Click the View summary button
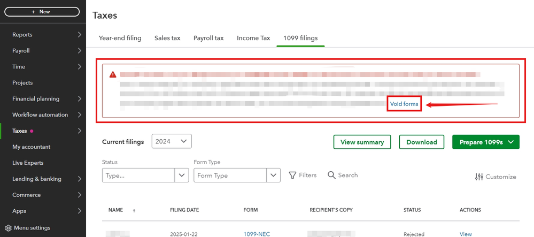The width and height of the screenshot is (534, 237). 362,142
